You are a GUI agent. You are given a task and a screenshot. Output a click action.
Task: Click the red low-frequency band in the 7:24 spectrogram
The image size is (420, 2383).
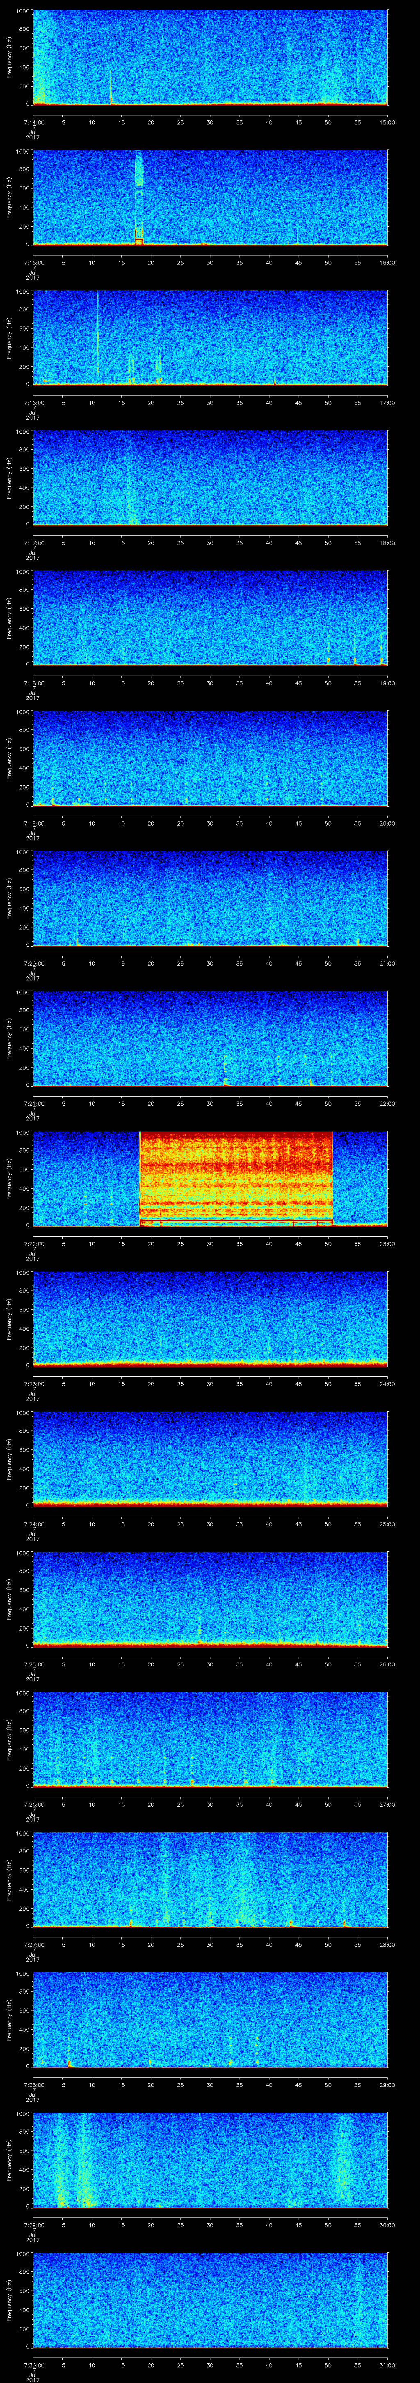tap(210, 1502)
